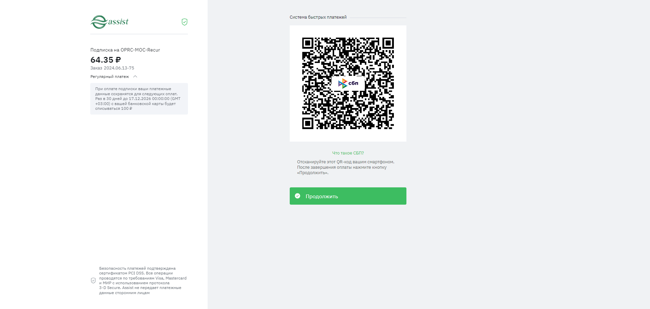This screenshot has height=309, width=650.
Task: Click the ruble symbol after 64.35
Action: pyautogui.click(x=118, y=60)
